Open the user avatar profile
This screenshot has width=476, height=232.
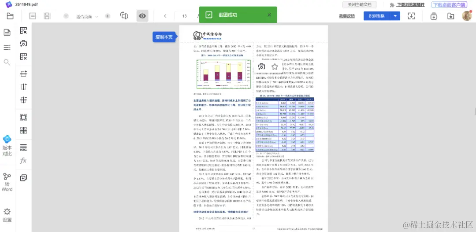click(x=467, y=16)
